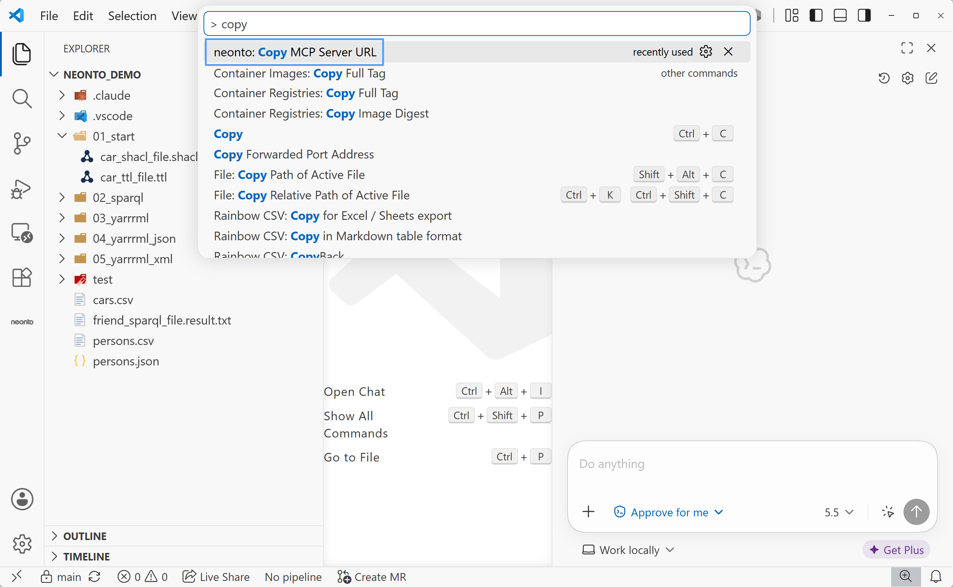Click the sparkle cursor icon in chat input
The width and height of the screenshot is (953, 587).
click(x=887, y=512)
